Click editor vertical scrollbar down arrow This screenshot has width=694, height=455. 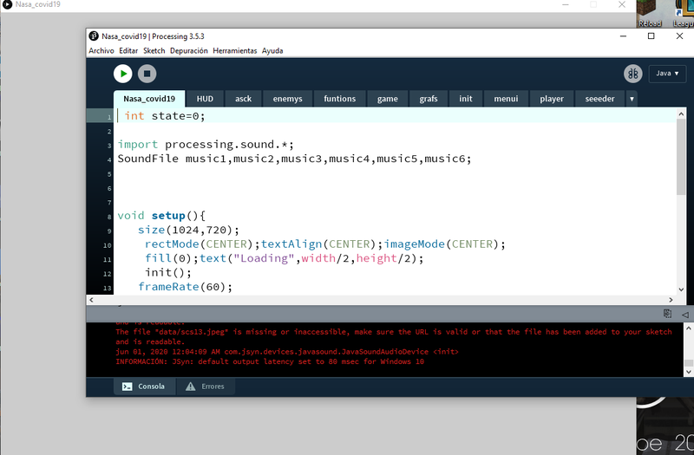click(x=681, y=289)
